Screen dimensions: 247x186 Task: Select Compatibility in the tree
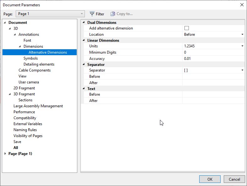tap(25, 118)
